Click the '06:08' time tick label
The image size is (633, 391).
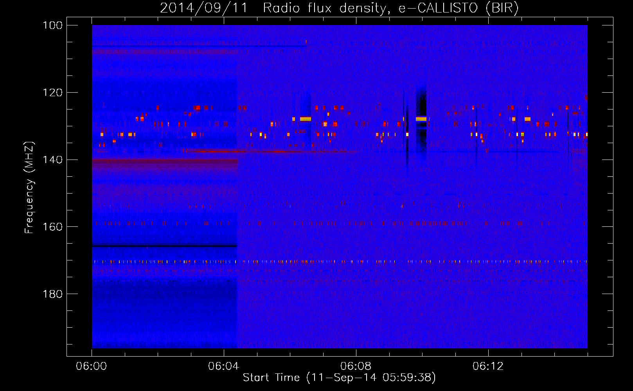(356, 366)
